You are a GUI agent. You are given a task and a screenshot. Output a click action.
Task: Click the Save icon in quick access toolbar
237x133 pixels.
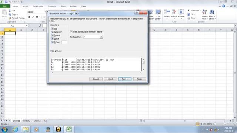(x=6, y=2)
